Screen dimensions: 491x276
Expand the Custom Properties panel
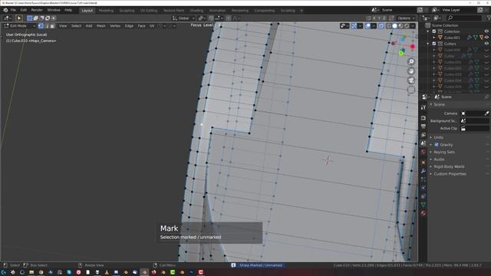click(450, 174)
